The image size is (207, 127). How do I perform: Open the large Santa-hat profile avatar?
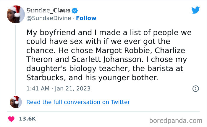(x=15, y=14)
